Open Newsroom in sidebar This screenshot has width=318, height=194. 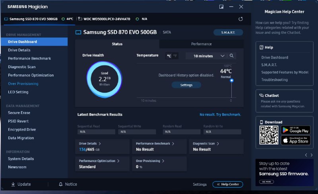click(x=17, y=167)
